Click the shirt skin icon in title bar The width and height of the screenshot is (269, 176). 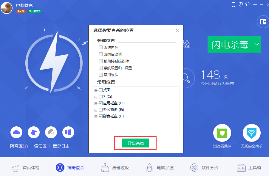pyautogui.click(x=248, y=4)
